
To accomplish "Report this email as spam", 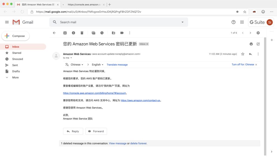I will (x=74, y=33).
